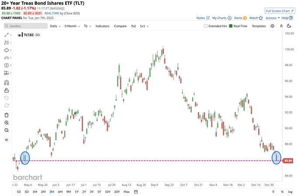Image resolution: width=297 pixels, height=196 pixels.
Task: Open the 1x1 grid layout dropdown
Action: [x=144, y=26]
